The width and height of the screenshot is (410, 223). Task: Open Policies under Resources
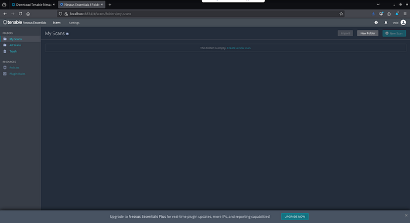coord(14,68)
